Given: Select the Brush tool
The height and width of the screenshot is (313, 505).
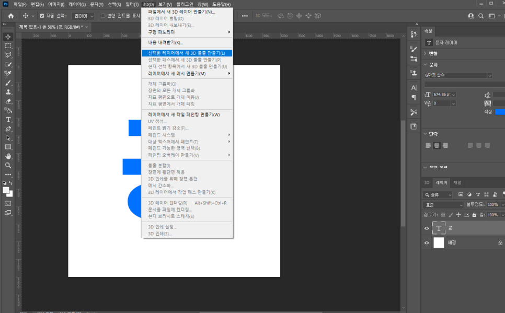Looking at the screenshot, I should [8, 83].
